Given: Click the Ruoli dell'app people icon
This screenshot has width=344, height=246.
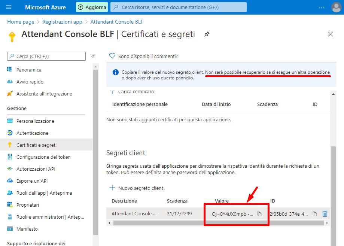Looking at the screenshot, I should point(10,193).
